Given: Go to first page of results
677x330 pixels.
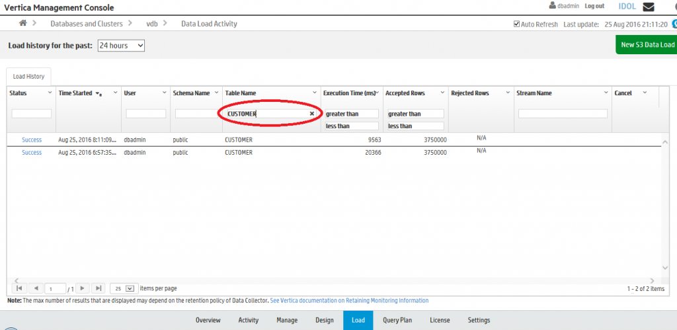Looking at the screenshot, I should coord(19,288).
